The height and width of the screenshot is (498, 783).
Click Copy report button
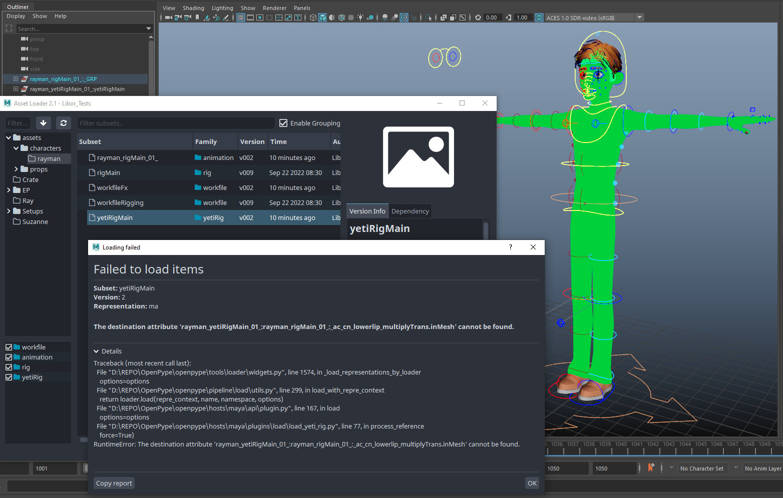click(x=114, y=483)
